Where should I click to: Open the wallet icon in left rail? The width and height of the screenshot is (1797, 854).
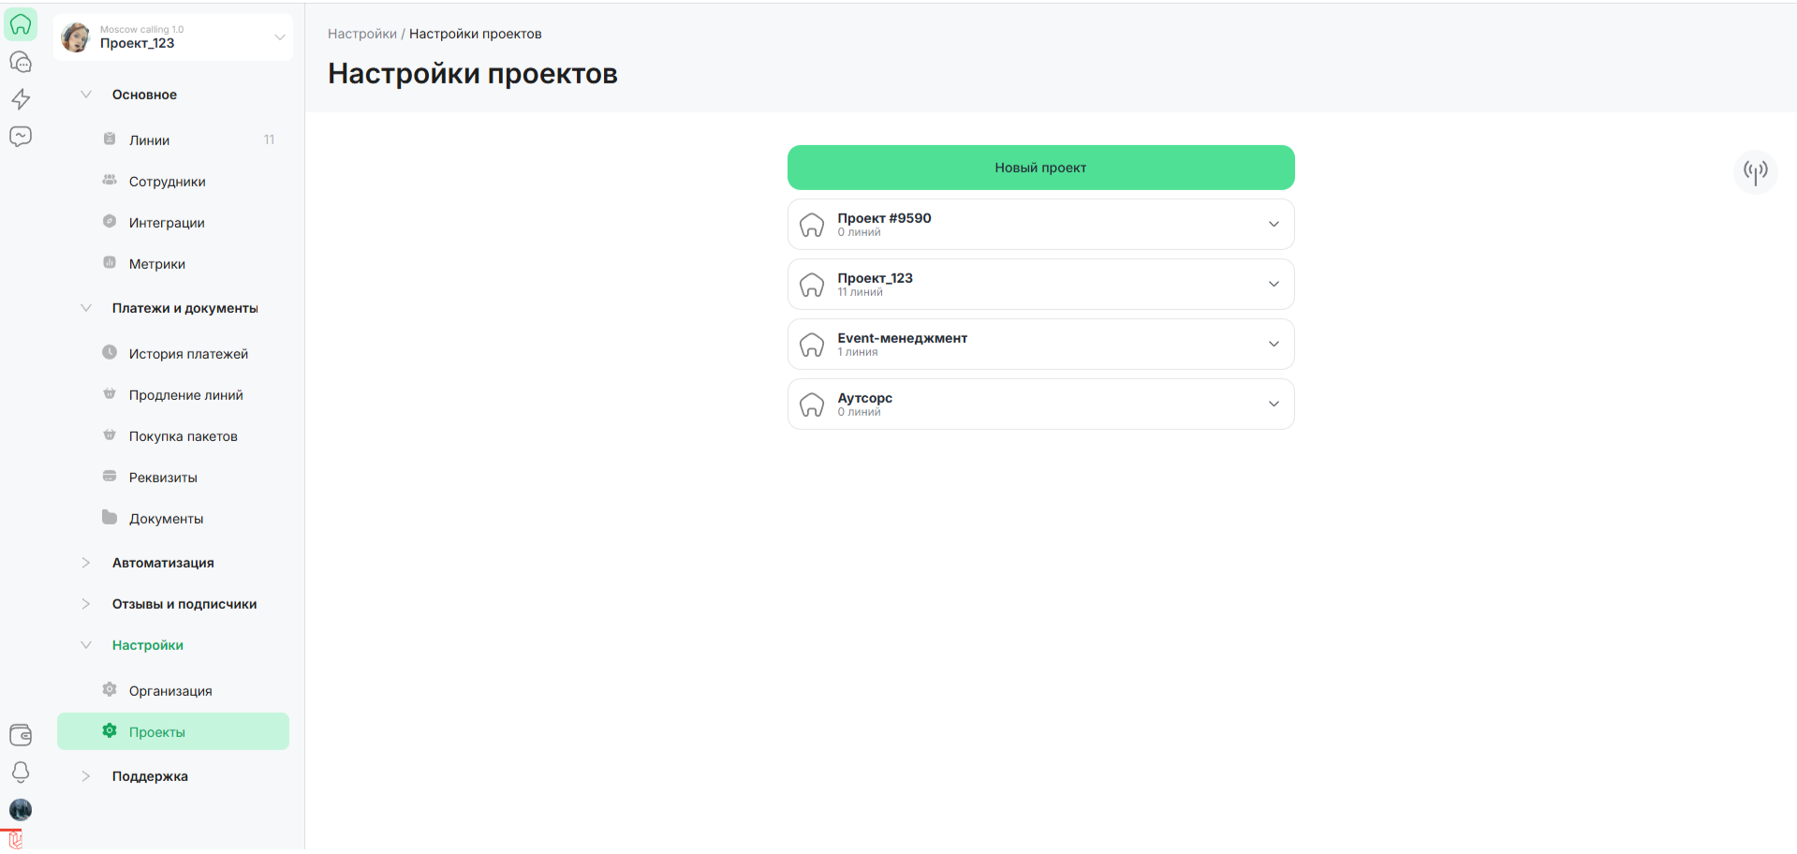coord(21,735)
